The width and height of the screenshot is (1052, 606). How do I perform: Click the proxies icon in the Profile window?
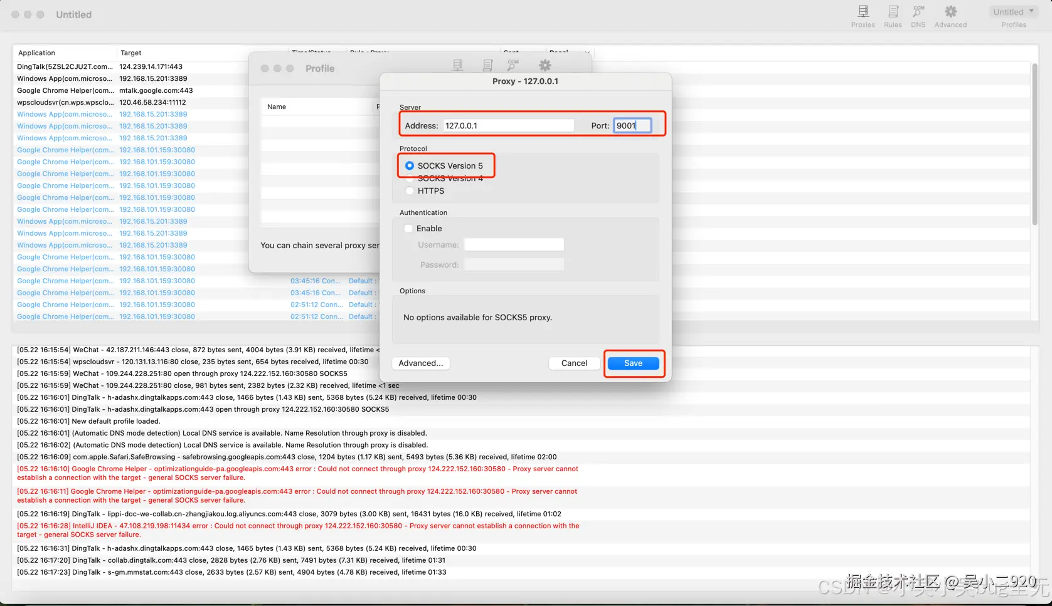tap(458, 65)
